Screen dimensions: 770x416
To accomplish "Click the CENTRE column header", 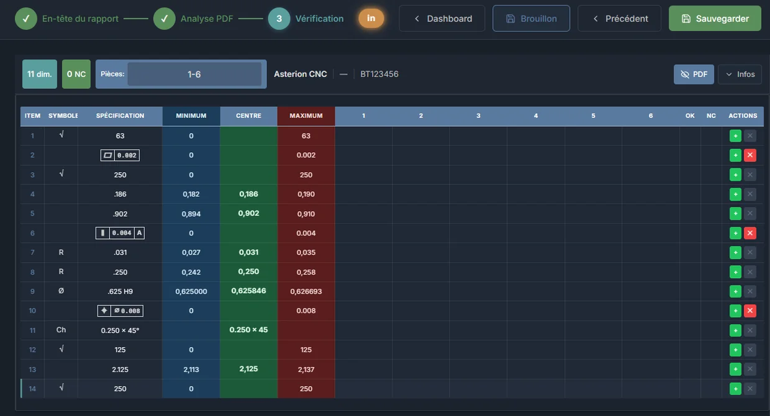I will point(248,116).
